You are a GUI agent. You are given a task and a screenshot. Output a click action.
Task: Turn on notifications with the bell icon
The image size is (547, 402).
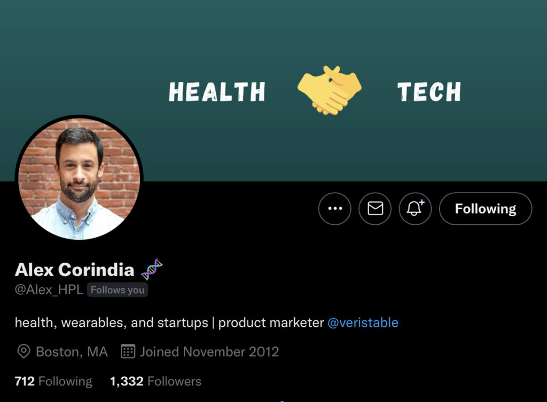click(x=415, y=209)
